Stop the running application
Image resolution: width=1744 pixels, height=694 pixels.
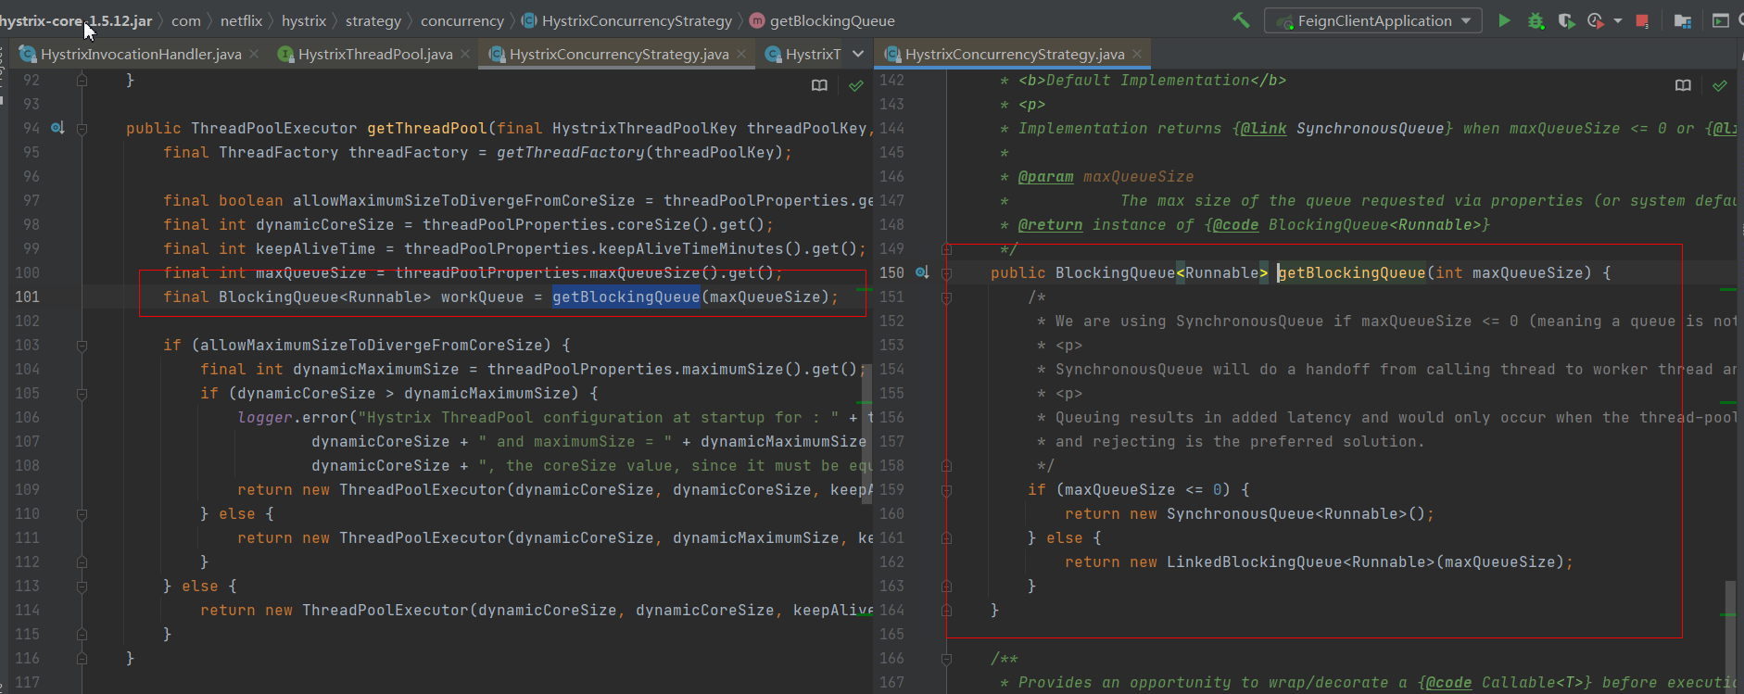point(1642,20)
